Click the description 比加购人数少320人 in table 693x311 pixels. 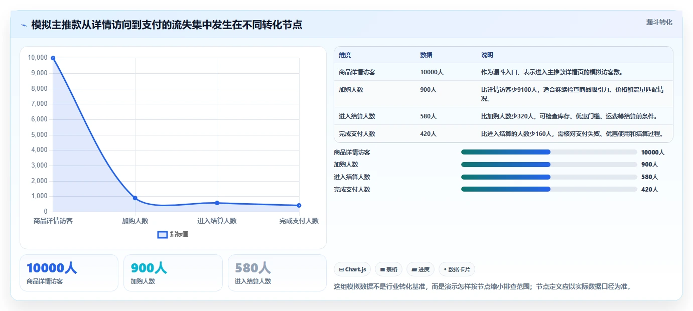pyautogui.click(x=569, y=116)
